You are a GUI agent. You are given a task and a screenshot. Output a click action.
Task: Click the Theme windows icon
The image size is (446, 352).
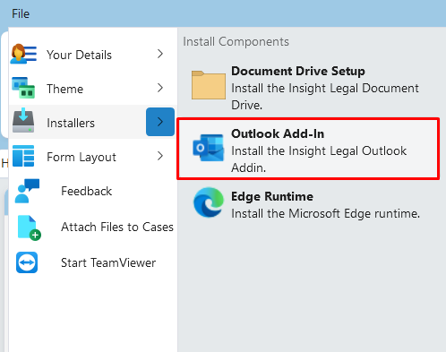point(23,88)
